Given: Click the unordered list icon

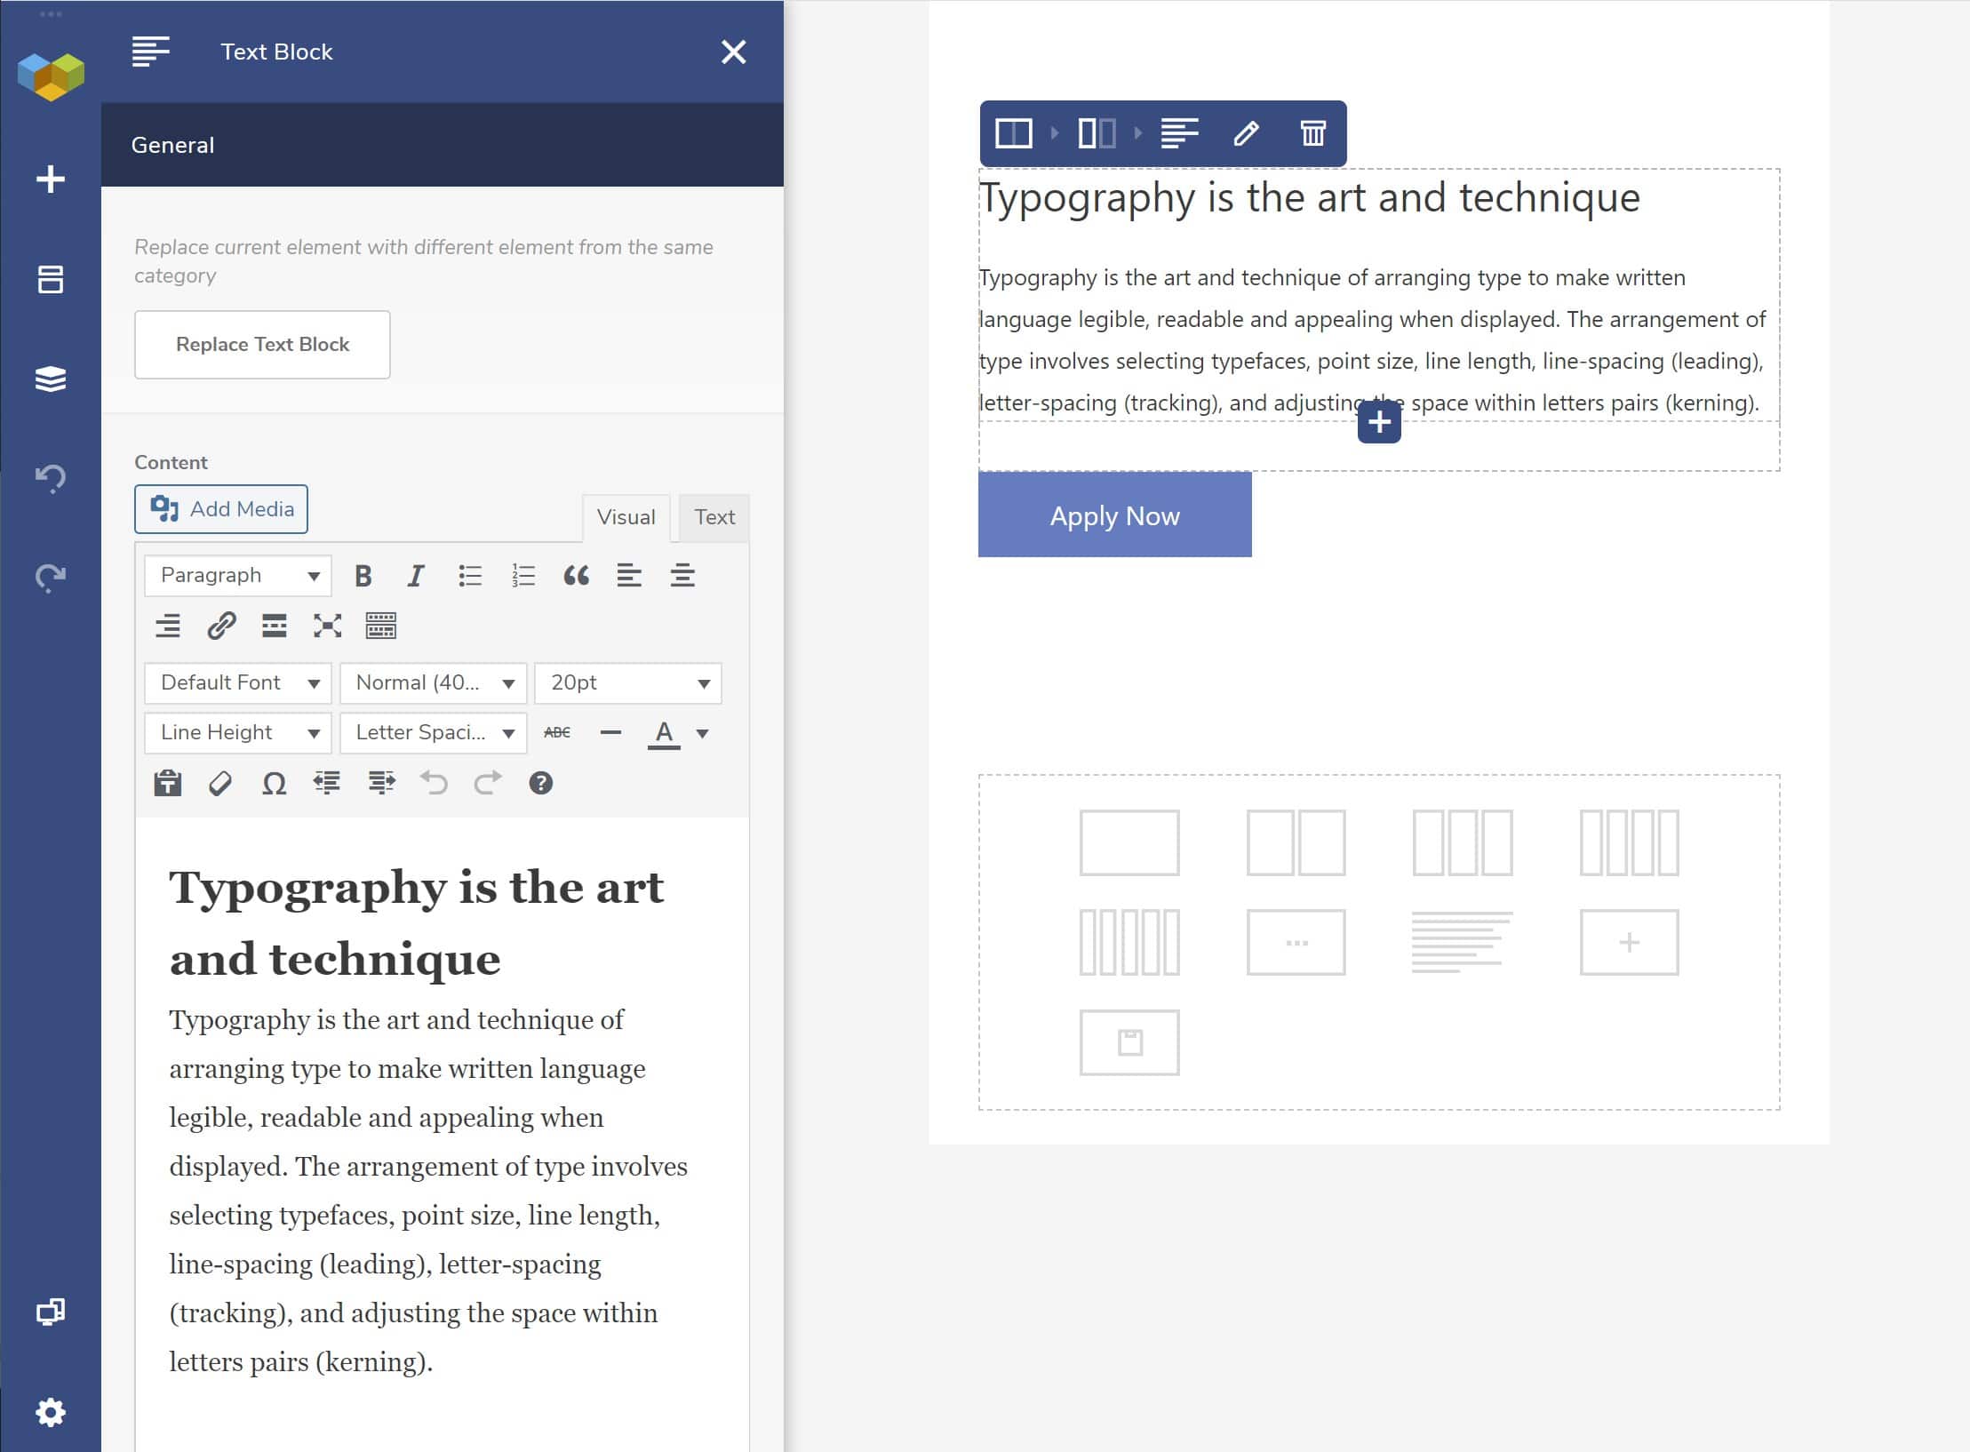Looking at the screenshot, I should click(x=469, y=575).
